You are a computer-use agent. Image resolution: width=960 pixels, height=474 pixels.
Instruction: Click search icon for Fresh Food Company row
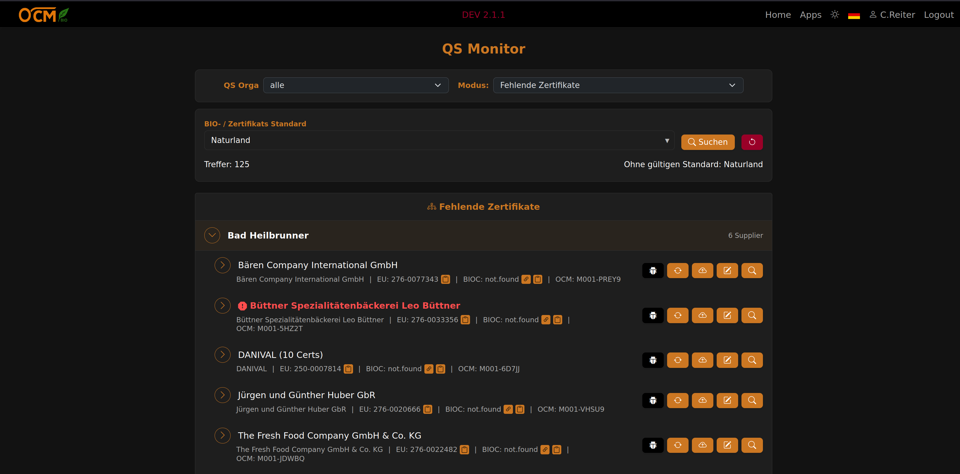(752, 445)
